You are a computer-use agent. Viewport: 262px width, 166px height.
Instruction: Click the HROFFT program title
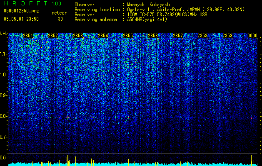(x=25, y=3)
